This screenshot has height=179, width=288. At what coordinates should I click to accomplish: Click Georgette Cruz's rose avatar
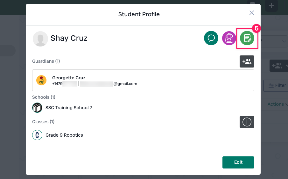tap(41, 80)
